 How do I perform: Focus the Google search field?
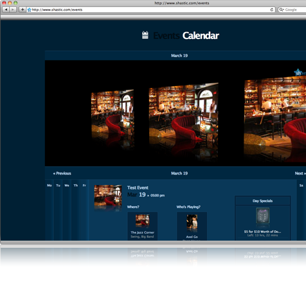292,10
